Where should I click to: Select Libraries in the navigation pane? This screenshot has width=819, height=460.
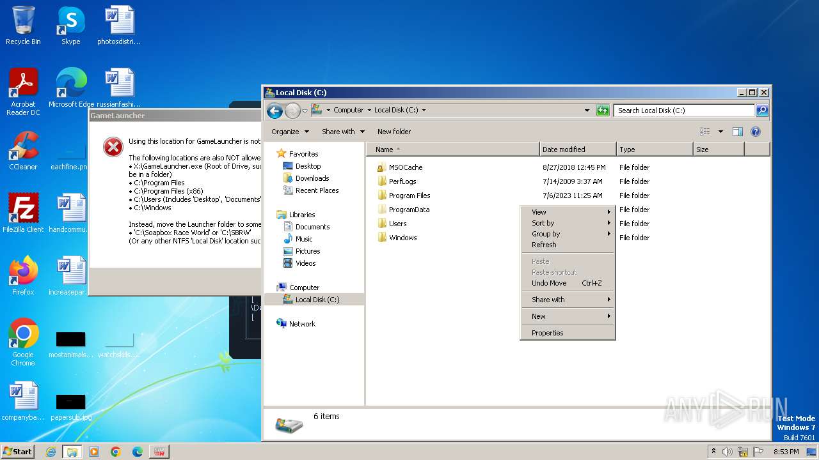pyautogui.click(x=302, y=215)
